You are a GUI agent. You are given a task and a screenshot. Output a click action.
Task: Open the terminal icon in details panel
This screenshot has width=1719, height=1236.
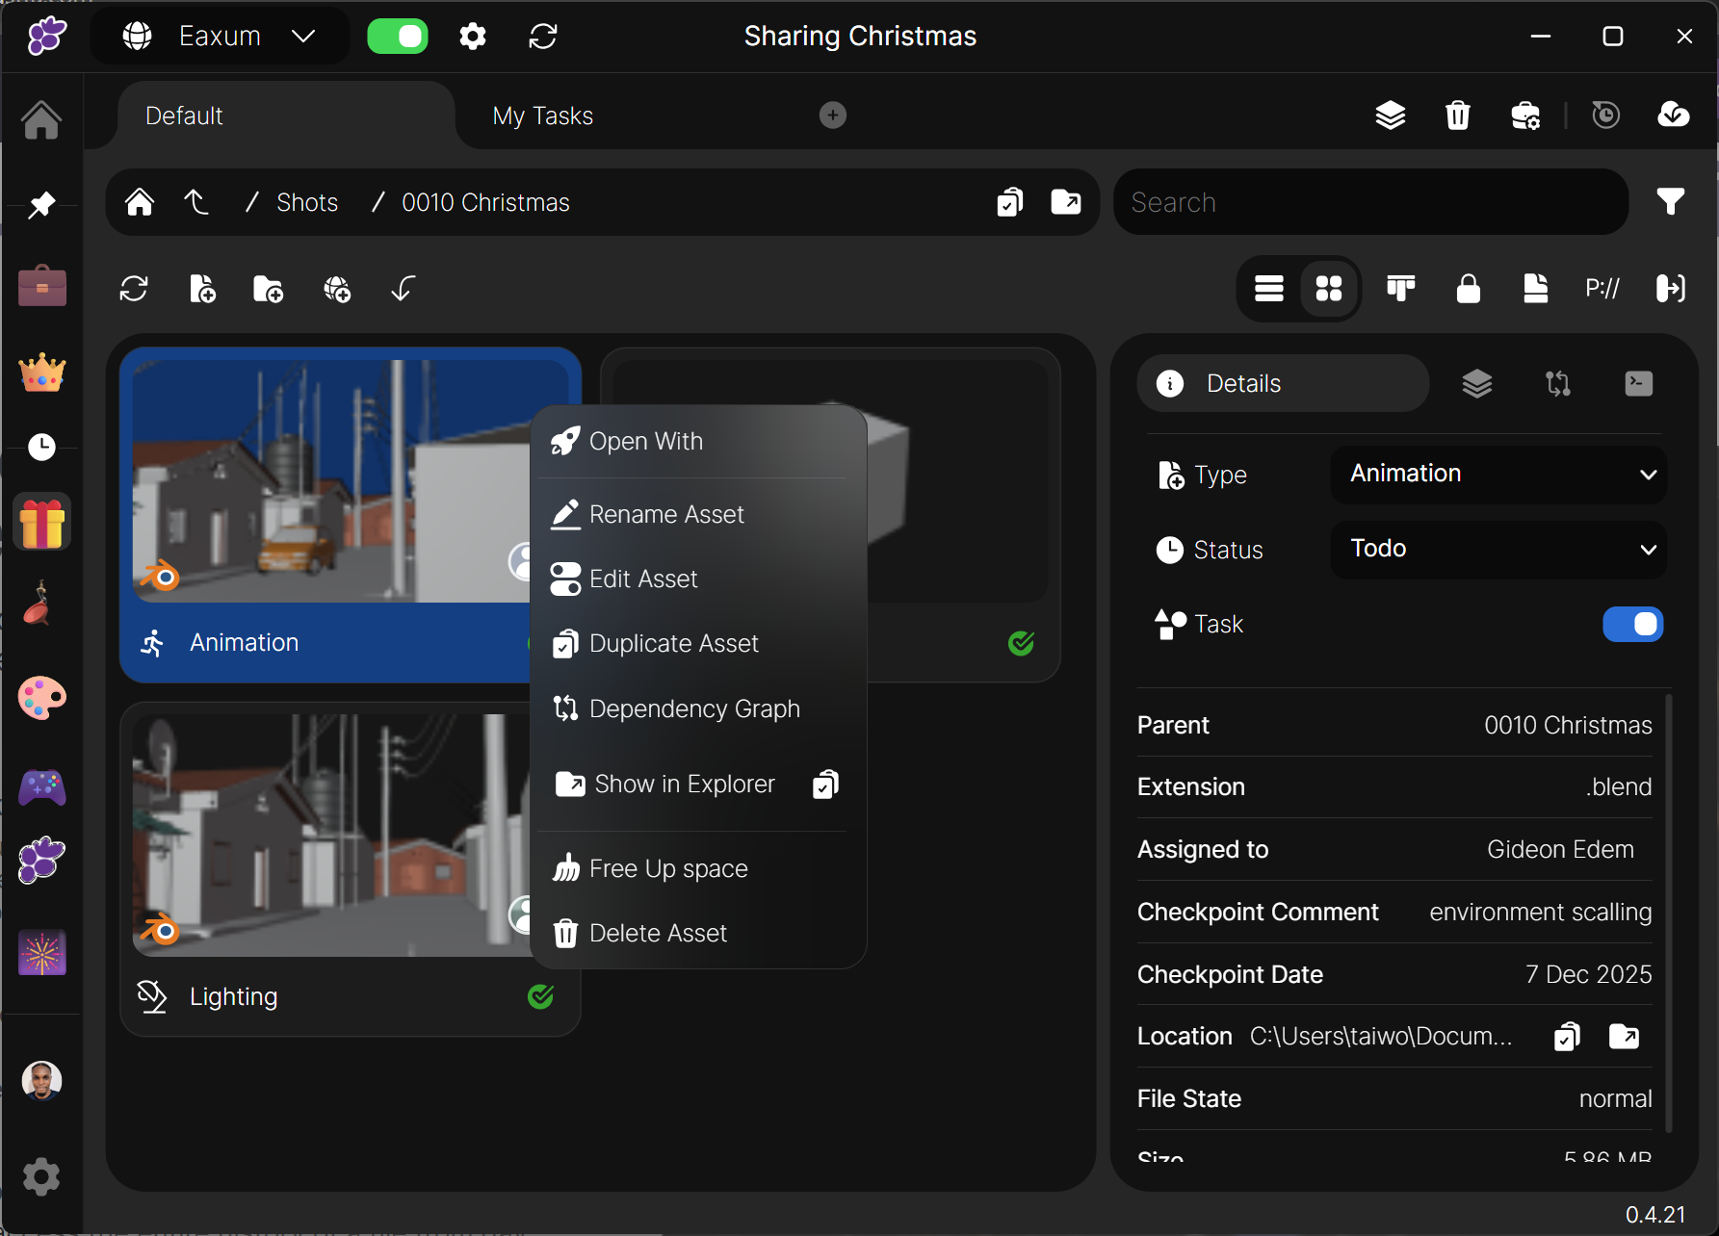click(x=1638, y=384)
